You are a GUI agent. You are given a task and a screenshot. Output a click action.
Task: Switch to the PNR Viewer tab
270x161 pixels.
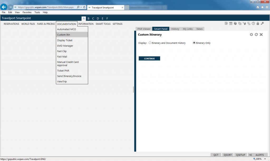[144, 29]
